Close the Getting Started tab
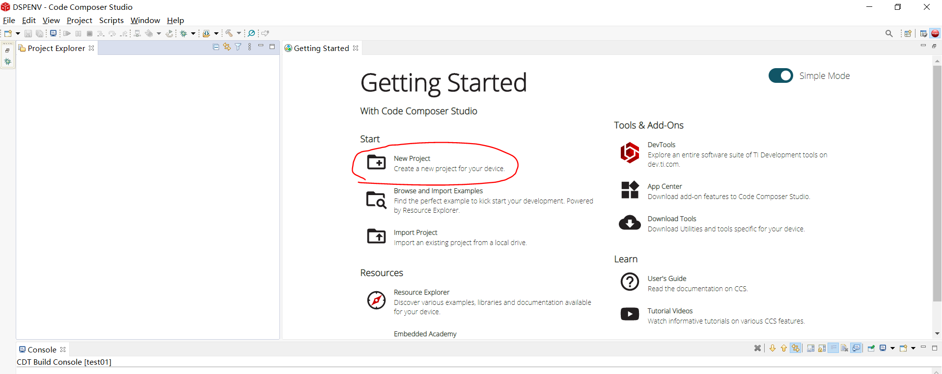This screenshot has height=374, width=942. tap(356, 48)
